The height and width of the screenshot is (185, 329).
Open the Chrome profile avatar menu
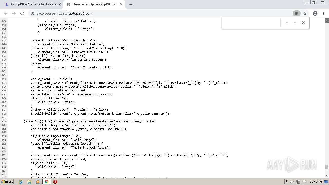coord(315,13)
